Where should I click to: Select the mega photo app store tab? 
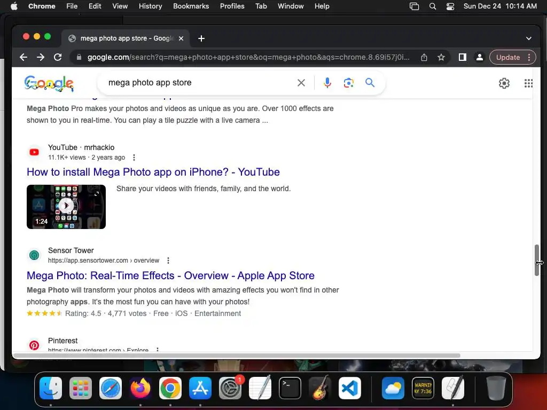click(126, 38)
